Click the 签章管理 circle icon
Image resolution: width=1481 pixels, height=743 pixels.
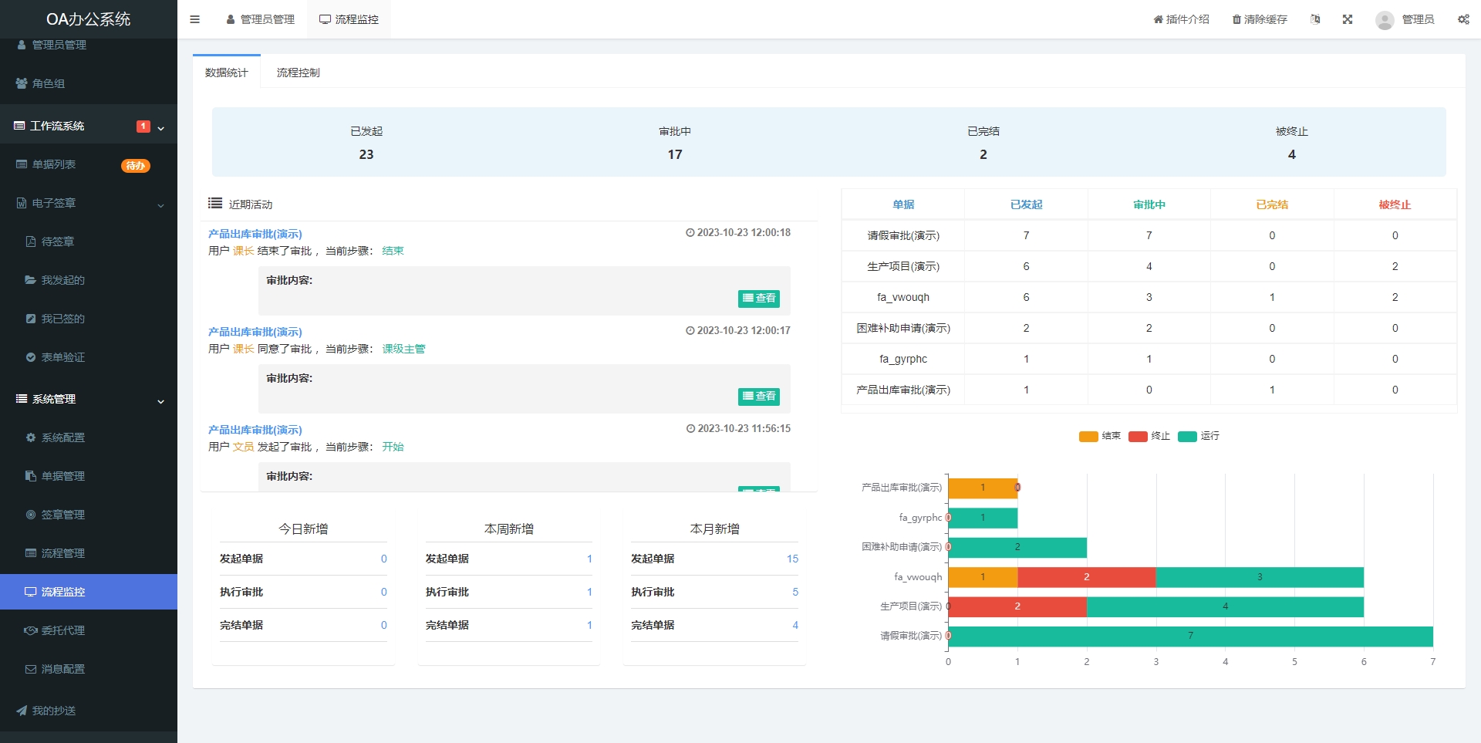point(31,515)
